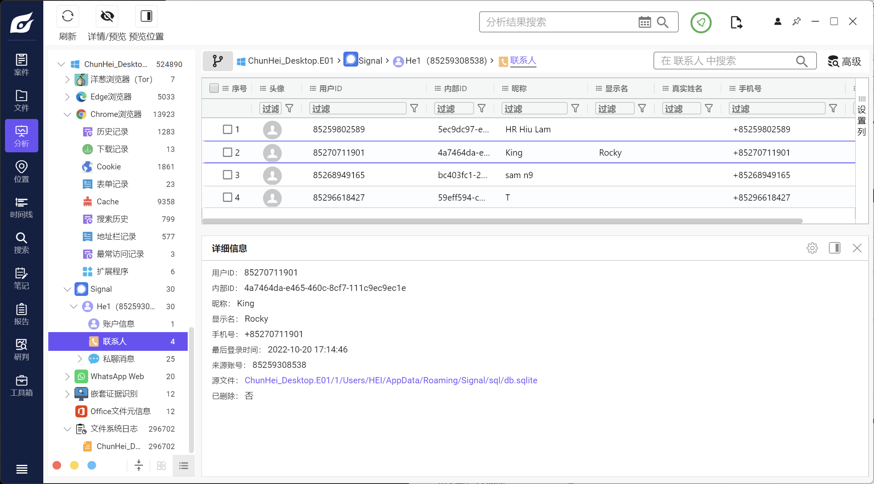
Task: Click the 分析结果搜索 input field
Action: pyautogui.click(x=560, y=22)
